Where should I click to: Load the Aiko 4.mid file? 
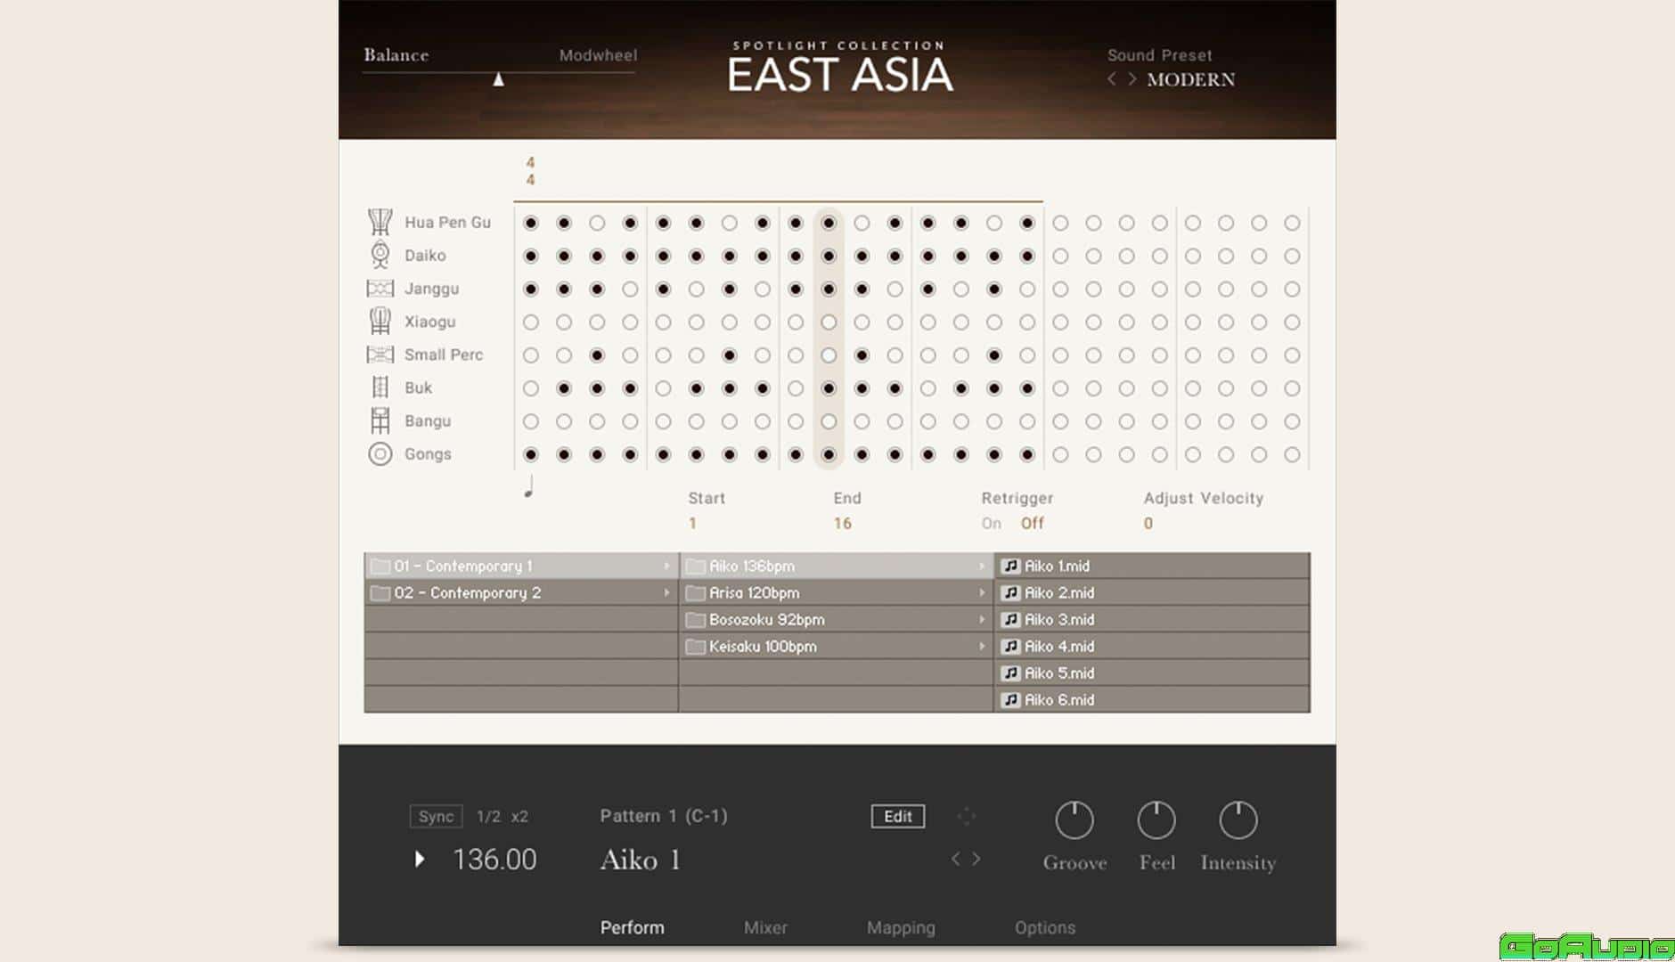1058,647
